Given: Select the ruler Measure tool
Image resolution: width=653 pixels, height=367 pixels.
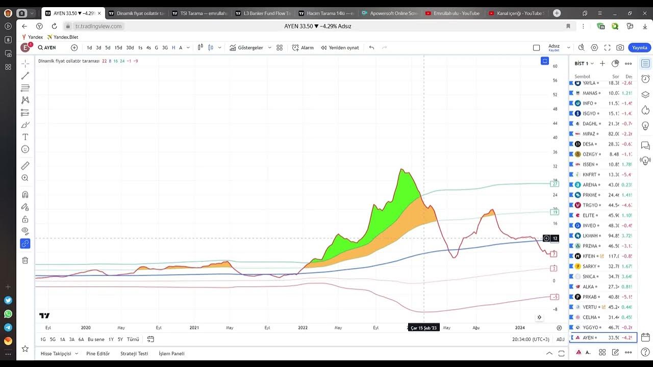Looking at the screenshot, I should pyautogui.click(x=25, y=166).
